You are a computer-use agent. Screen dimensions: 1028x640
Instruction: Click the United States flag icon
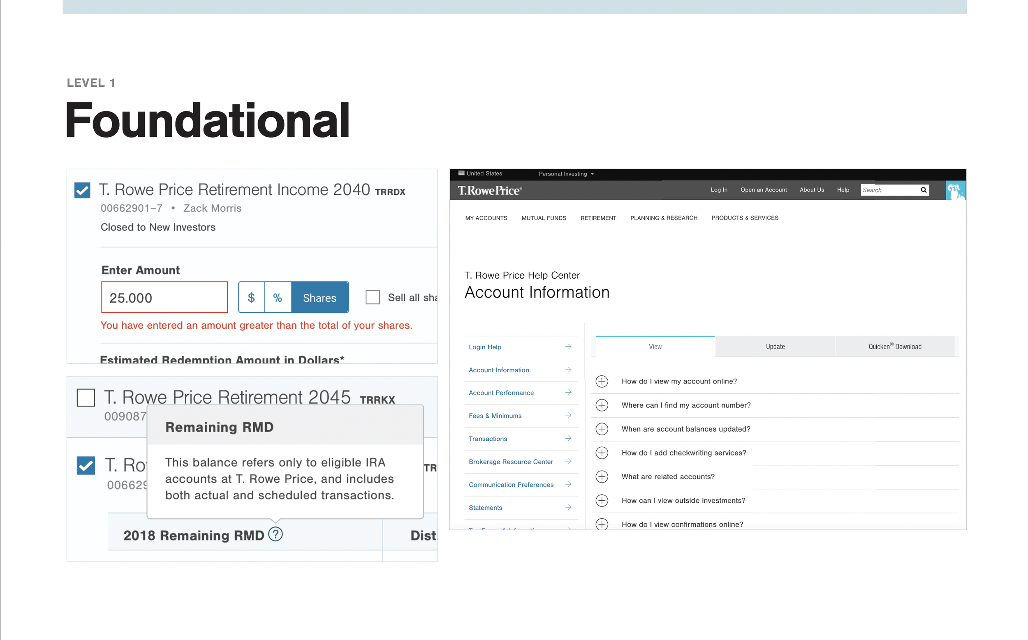click(461, 173)
